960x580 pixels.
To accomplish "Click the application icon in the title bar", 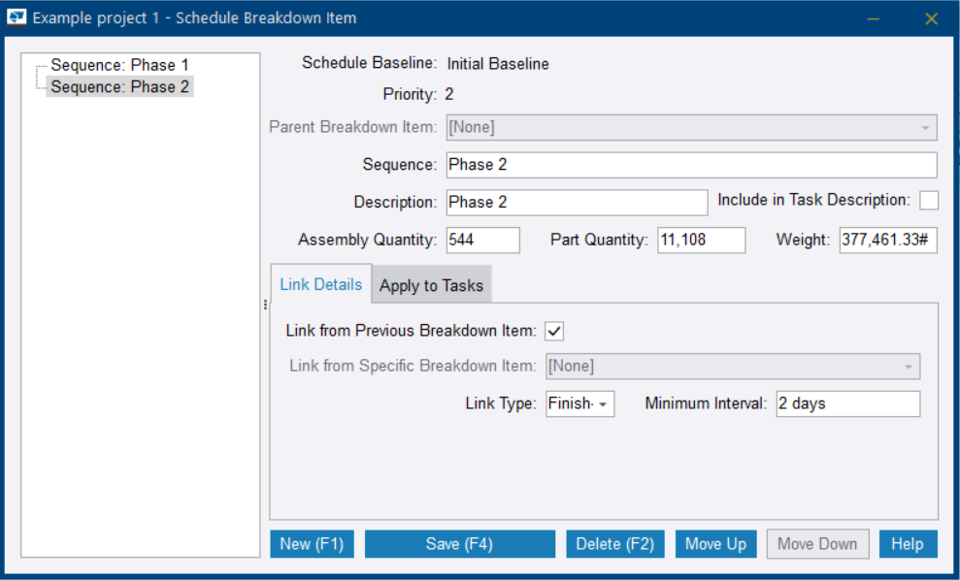I will click(x=17, y=17).
